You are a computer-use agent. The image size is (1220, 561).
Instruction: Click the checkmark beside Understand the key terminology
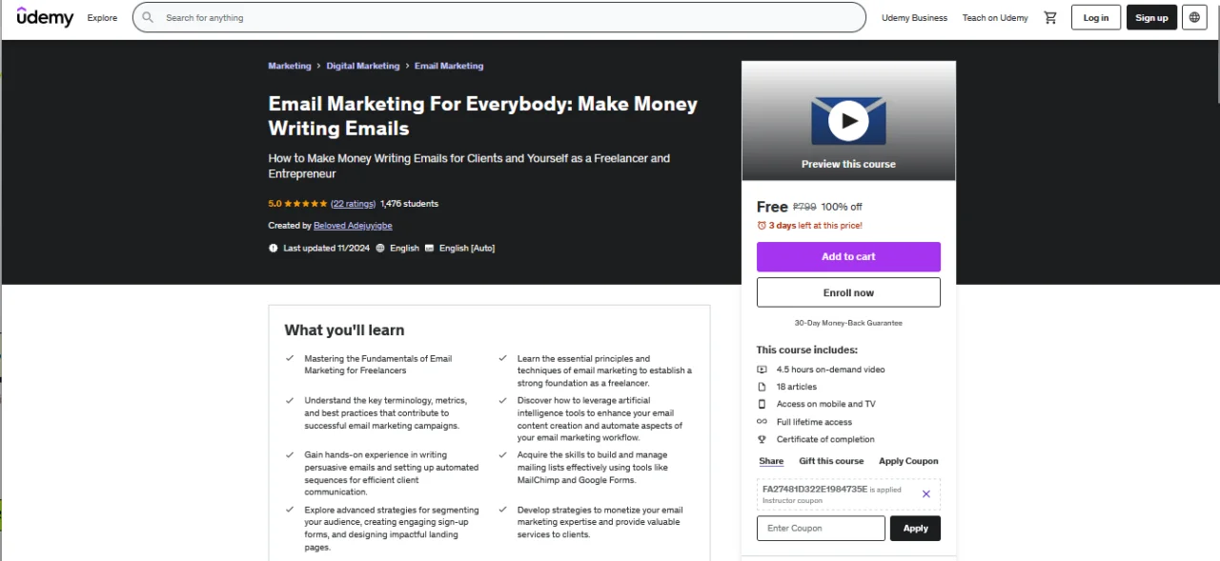(x=290, y=401)
